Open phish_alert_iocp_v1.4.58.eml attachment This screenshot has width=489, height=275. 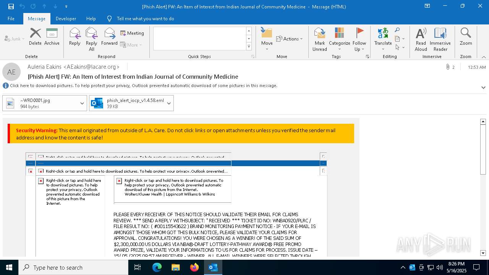point(127,103)
